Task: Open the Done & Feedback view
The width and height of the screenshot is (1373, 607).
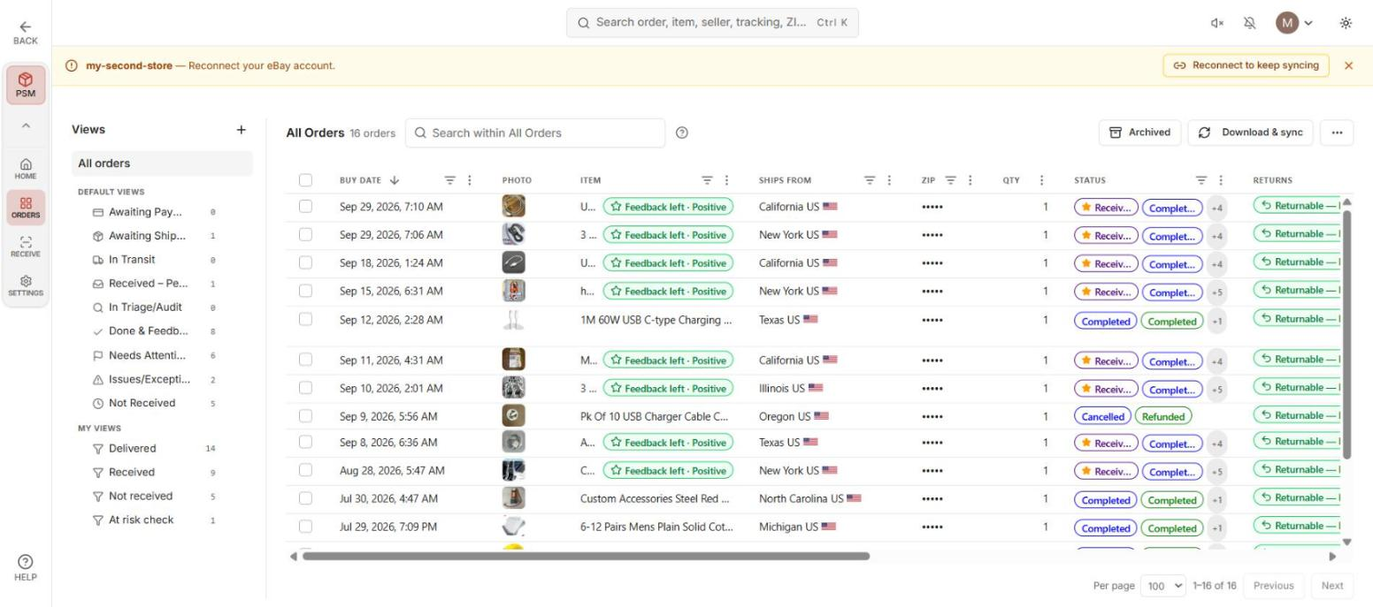Action: (x=156, y=331)
